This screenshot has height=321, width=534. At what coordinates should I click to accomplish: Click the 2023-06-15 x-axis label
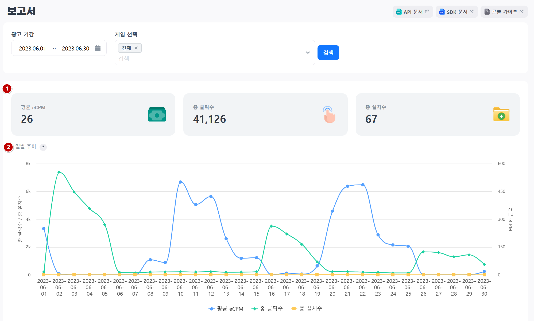point(257,287)
